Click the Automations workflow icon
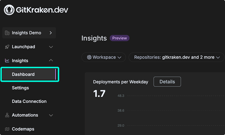 click(7, 115)
